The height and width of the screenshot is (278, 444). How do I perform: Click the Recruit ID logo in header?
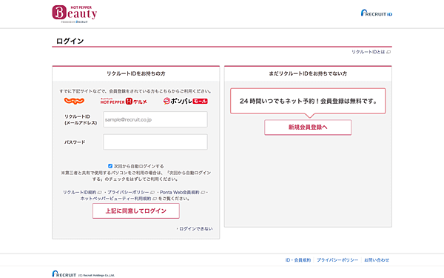pos(377,13)
